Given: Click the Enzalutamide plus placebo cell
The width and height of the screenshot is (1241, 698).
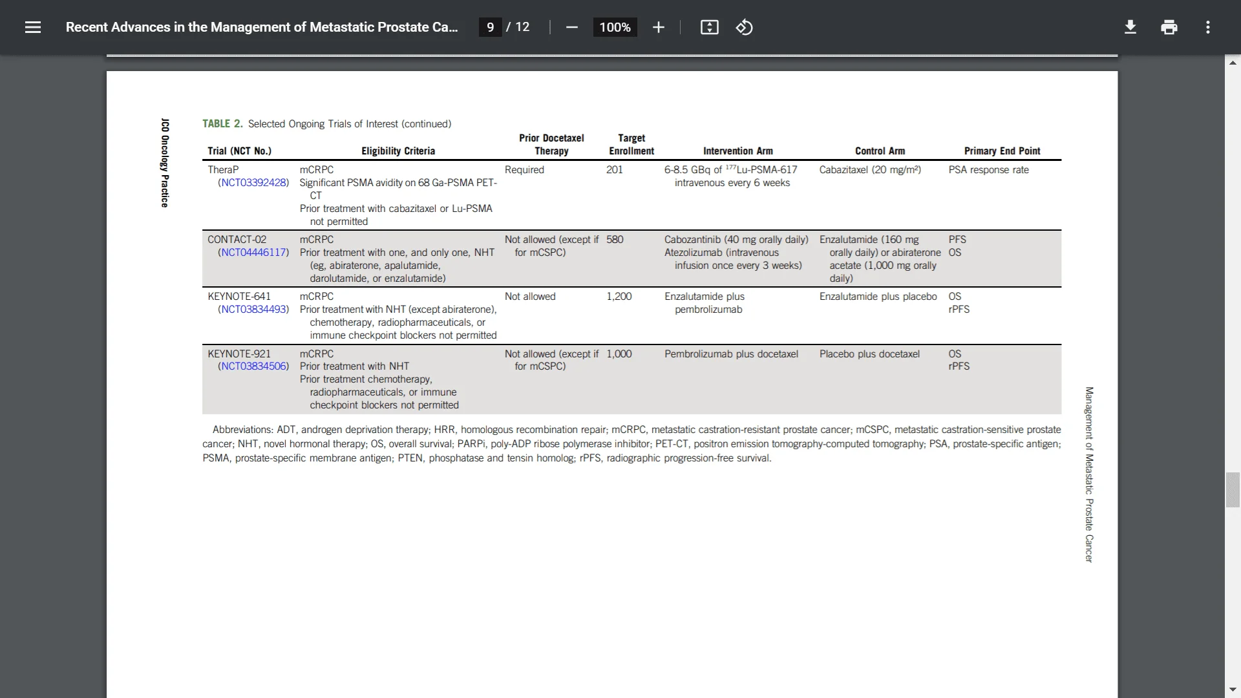Looking at the screenshot, I should [x=878, y=297].
